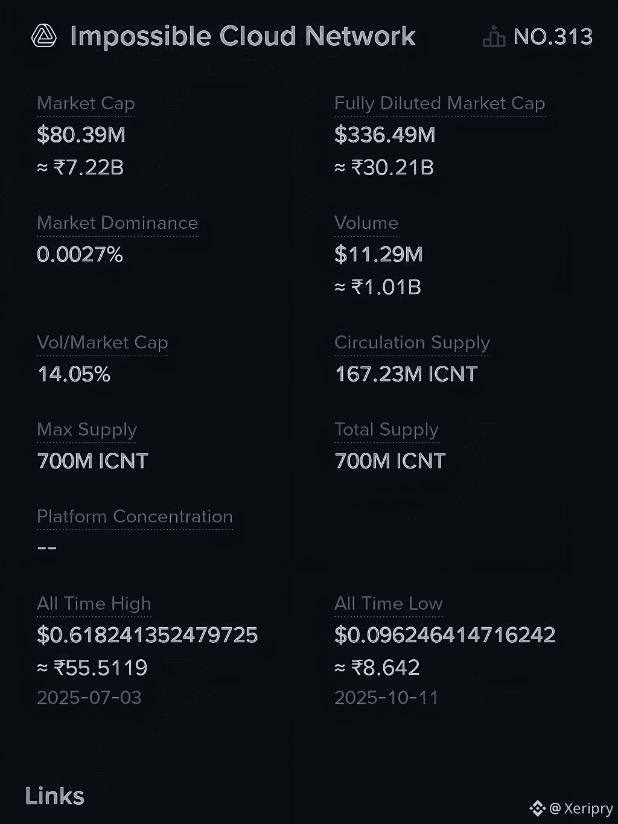Open the NO.313 rank label

(x=553, y=37)
